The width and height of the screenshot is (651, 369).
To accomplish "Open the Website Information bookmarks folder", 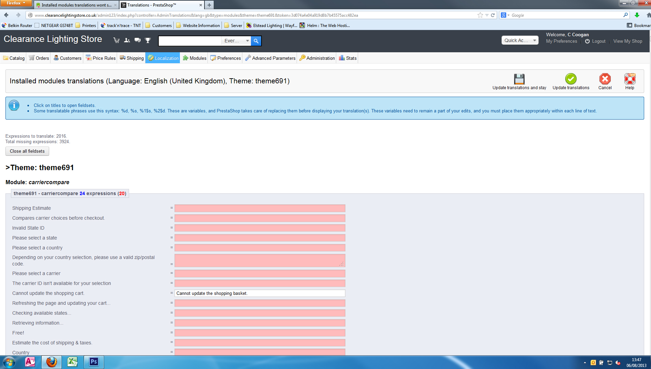I will pyautogui.click(x=198, y=26).
